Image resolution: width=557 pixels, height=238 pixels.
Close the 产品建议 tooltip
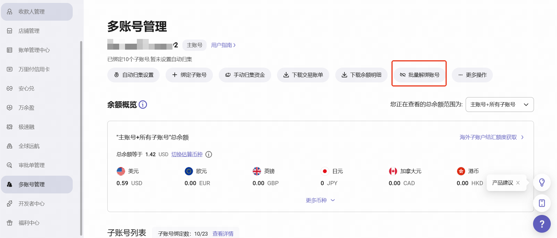coord(518,183)
